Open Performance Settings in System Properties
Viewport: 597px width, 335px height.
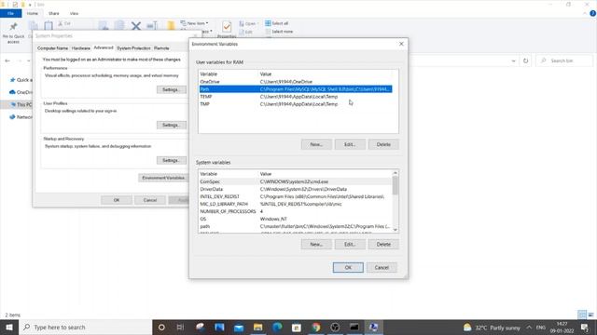[x=172, y=89]
